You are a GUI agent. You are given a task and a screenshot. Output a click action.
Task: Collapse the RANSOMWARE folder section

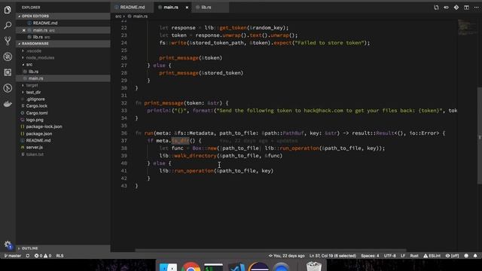(63, 44)
